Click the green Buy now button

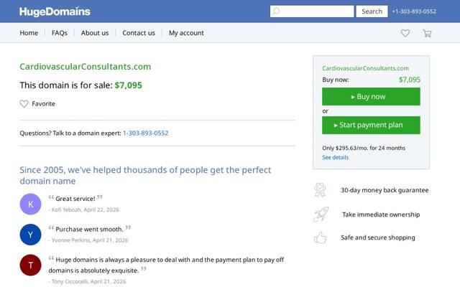pos(371,97)
